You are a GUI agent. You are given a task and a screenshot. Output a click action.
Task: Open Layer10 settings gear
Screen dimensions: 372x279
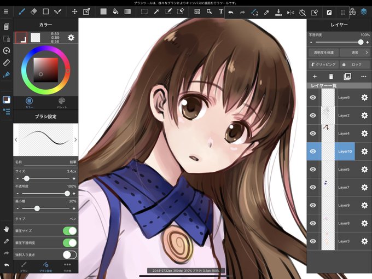(364, 152)
